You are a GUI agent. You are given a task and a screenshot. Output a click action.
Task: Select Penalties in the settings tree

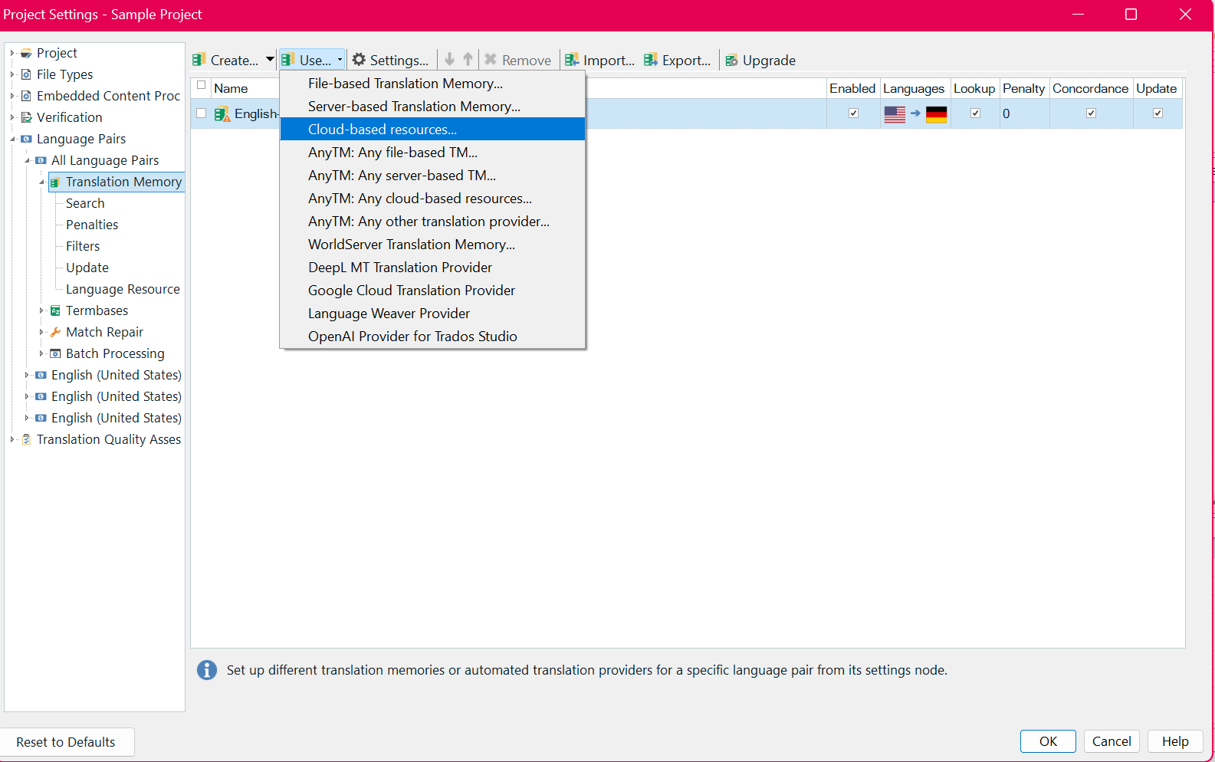coord(92,225)
